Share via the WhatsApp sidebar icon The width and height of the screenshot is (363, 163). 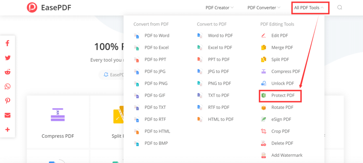coord(8,87)
